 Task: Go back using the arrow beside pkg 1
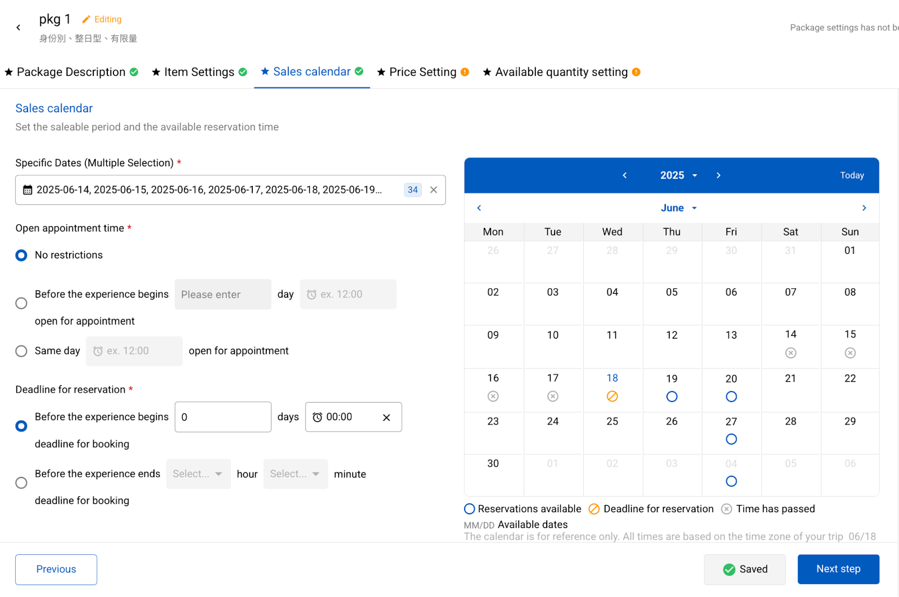(x=19, y=28)
